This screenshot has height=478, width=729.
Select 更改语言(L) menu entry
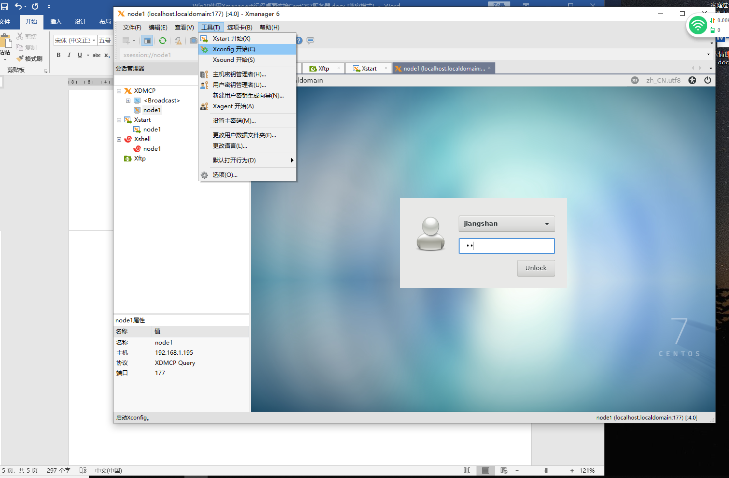click(x=247, y=146)
